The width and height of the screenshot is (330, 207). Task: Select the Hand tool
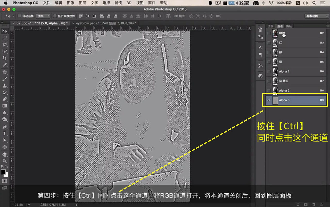(4, 154)
